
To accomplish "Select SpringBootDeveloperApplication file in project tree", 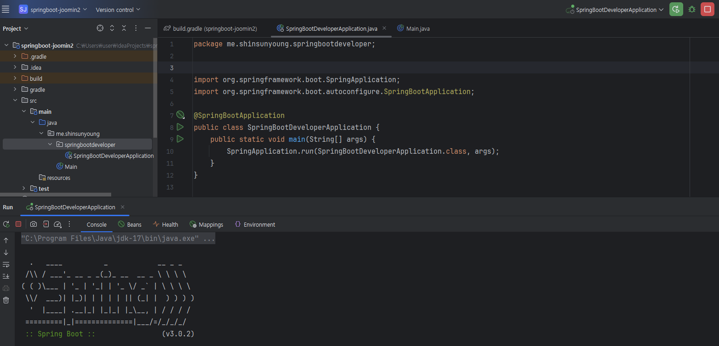I will (109, 156).
